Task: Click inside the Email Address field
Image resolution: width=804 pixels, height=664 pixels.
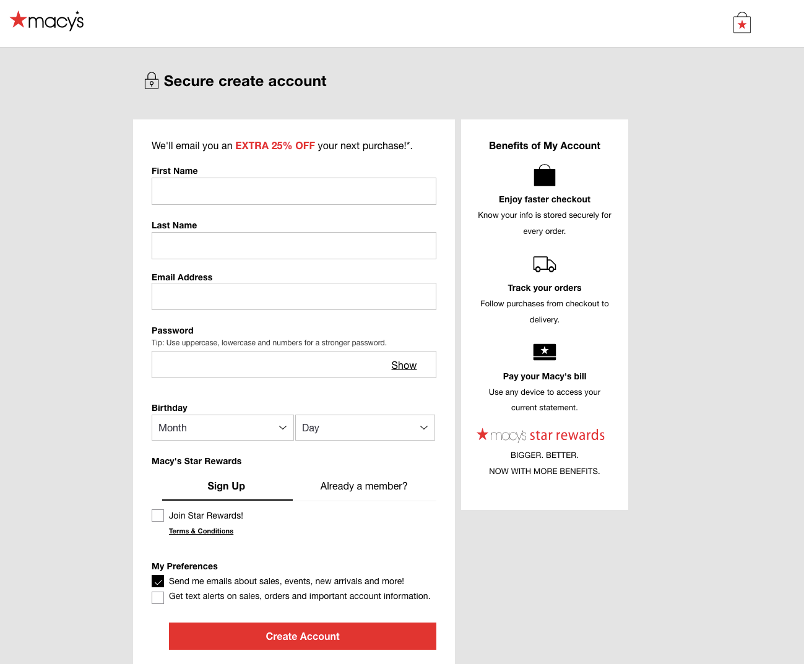Action: (x=293, y=296)
